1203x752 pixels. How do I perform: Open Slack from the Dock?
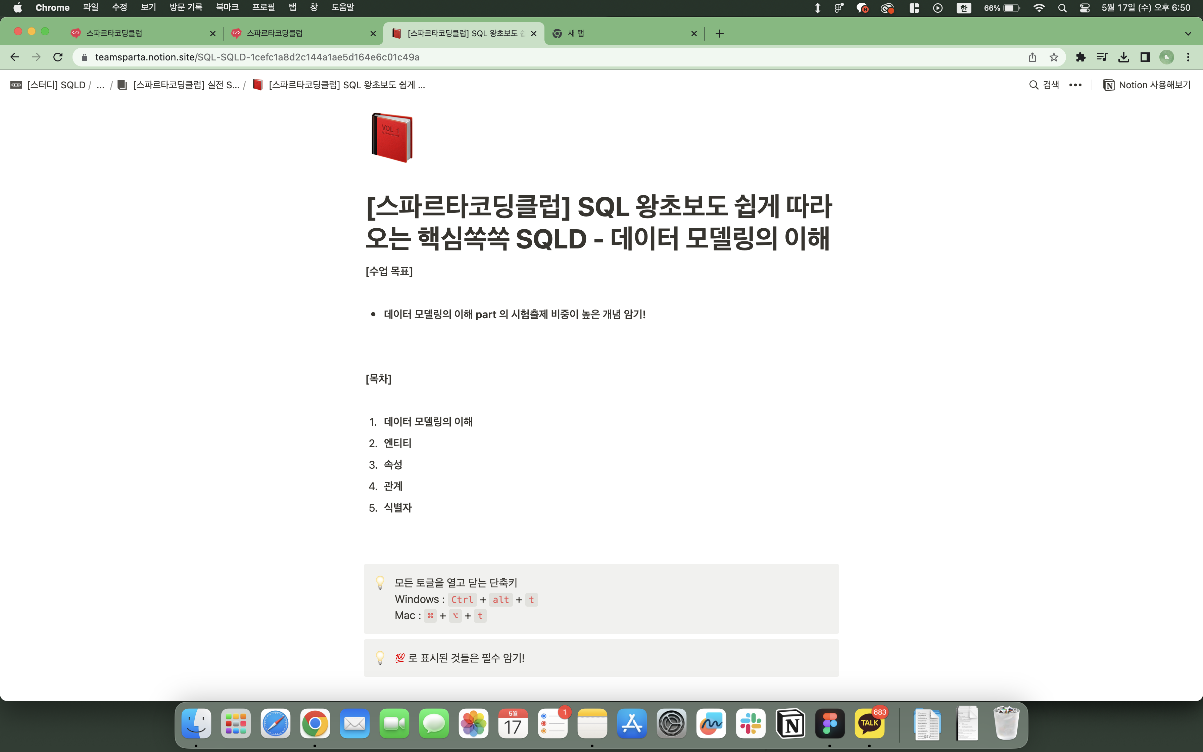[x=751, y=723]
